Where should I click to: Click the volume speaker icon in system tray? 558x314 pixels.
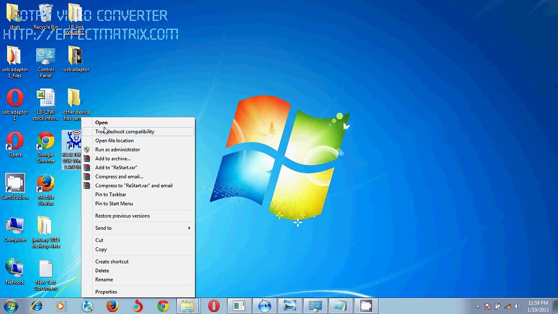tap(517, 306)
